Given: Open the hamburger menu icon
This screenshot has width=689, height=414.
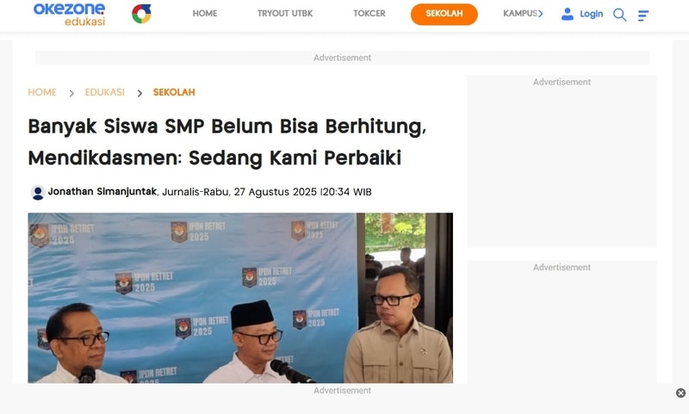Looking at the screenshot, I should point(642,15).
